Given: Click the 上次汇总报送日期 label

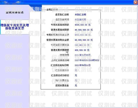Looking at the screenshot, I should pos(60,60).
